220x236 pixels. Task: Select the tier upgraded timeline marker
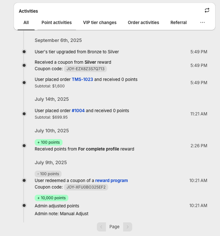tap(24, 52)
